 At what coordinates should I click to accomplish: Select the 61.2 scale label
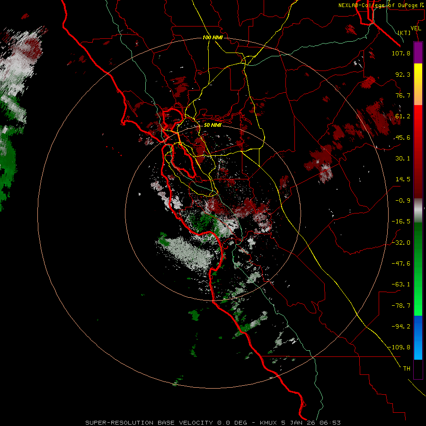[x=403, y=116]
